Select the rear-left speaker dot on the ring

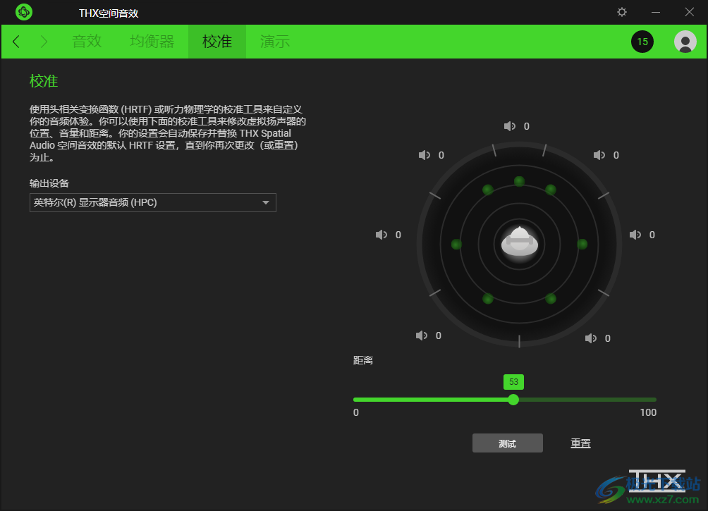[487, 300]
